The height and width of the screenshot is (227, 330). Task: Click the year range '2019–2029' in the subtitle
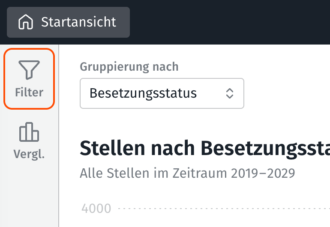(x=263, y=173)
